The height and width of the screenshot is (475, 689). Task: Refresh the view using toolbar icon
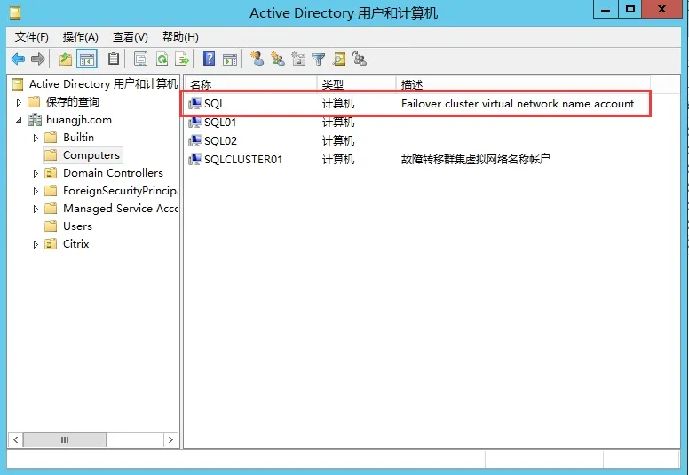coord(162,59)
